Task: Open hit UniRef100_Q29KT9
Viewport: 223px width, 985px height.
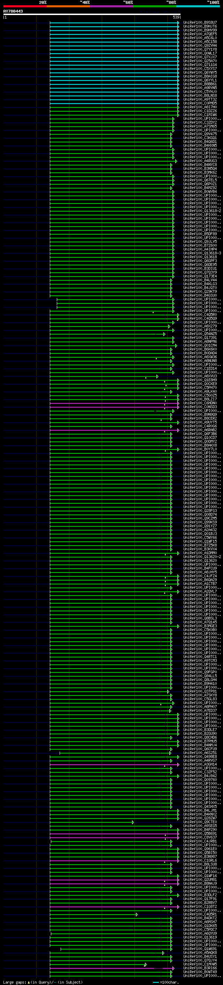Action: [200, 292]
